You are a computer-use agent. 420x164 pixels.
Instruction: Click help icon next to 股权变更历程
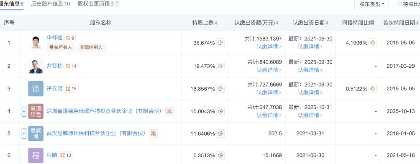[x=117, y=4]
